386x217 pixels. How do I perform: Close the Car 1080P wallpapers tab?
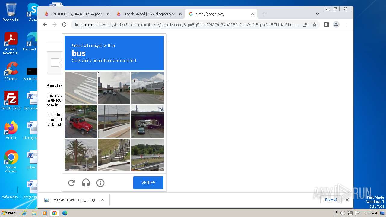coord(108,14)
